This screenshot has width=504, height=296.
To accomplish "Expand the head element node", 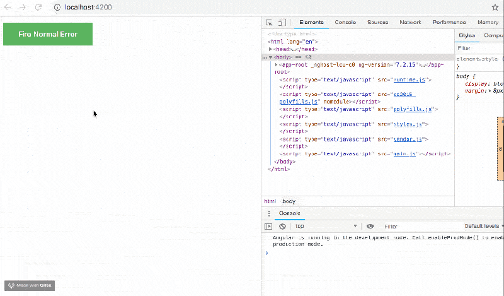I will 271,49.
